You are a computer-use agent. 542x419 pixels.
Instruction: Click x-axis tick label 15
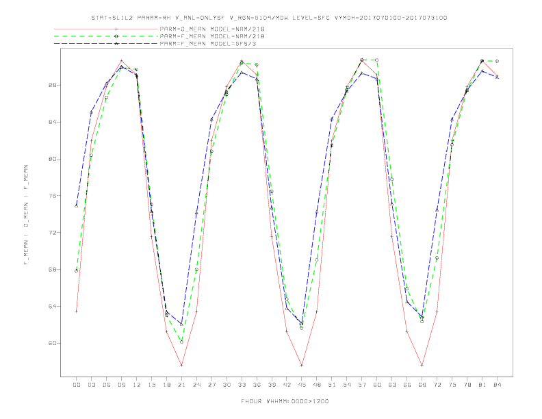point(151,385)
